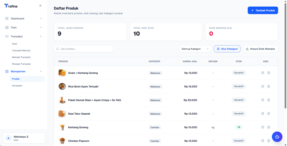Click Nonaktif badge on Rice Bowl Ayam Teriyaki

[239, 86]
